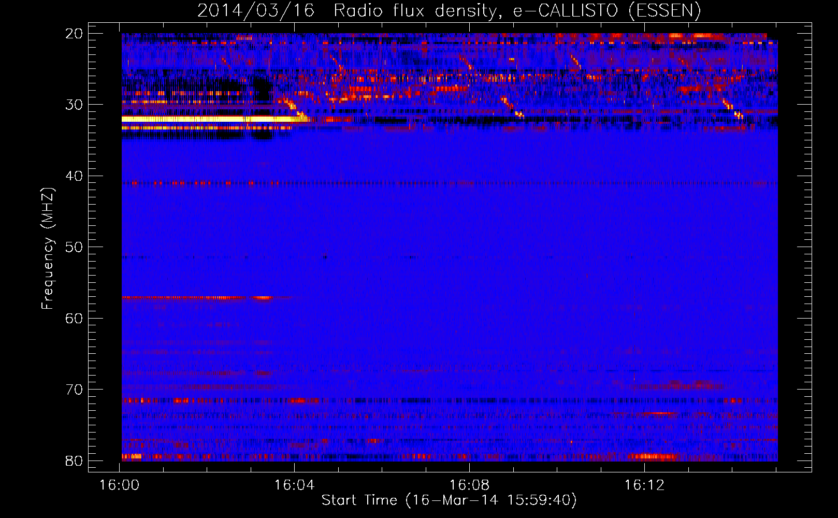The height and width of the screenshot is (518, 838).
Task: Click the red horizontal line near 57 MHz
Action: coord(198,298)
